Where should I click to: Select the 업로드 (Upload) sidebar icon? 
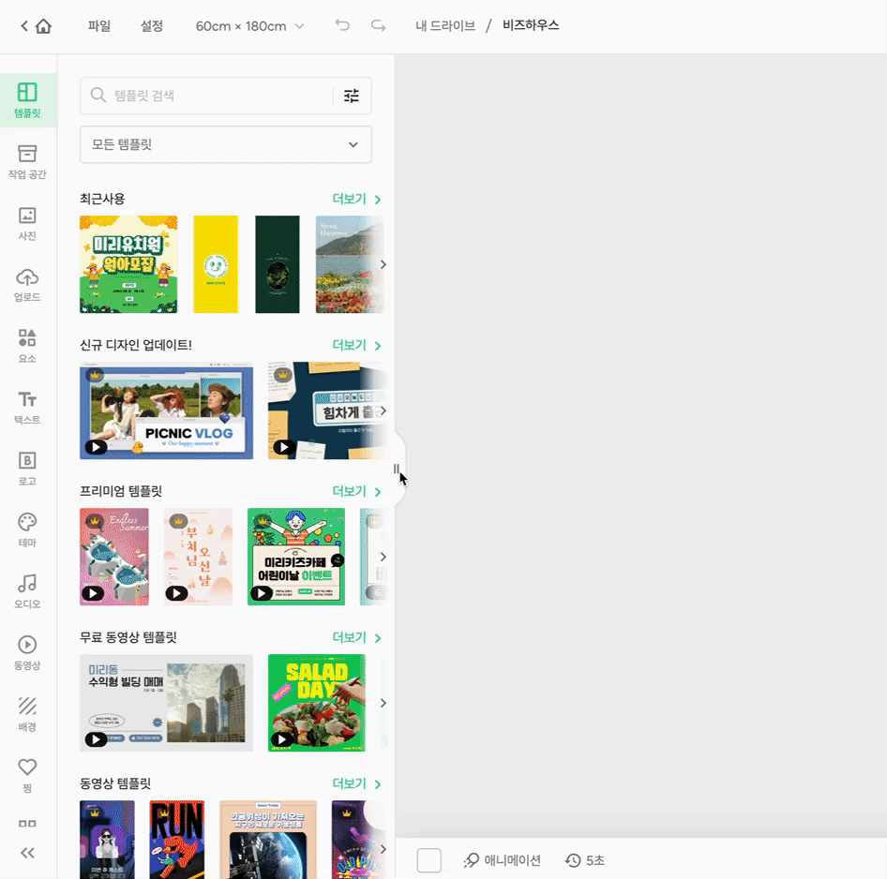(x=27, y=286)
